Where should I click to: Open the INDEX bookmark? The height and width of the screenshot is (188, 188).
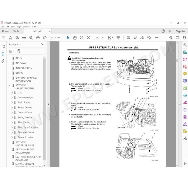click(x=19, y=58)
